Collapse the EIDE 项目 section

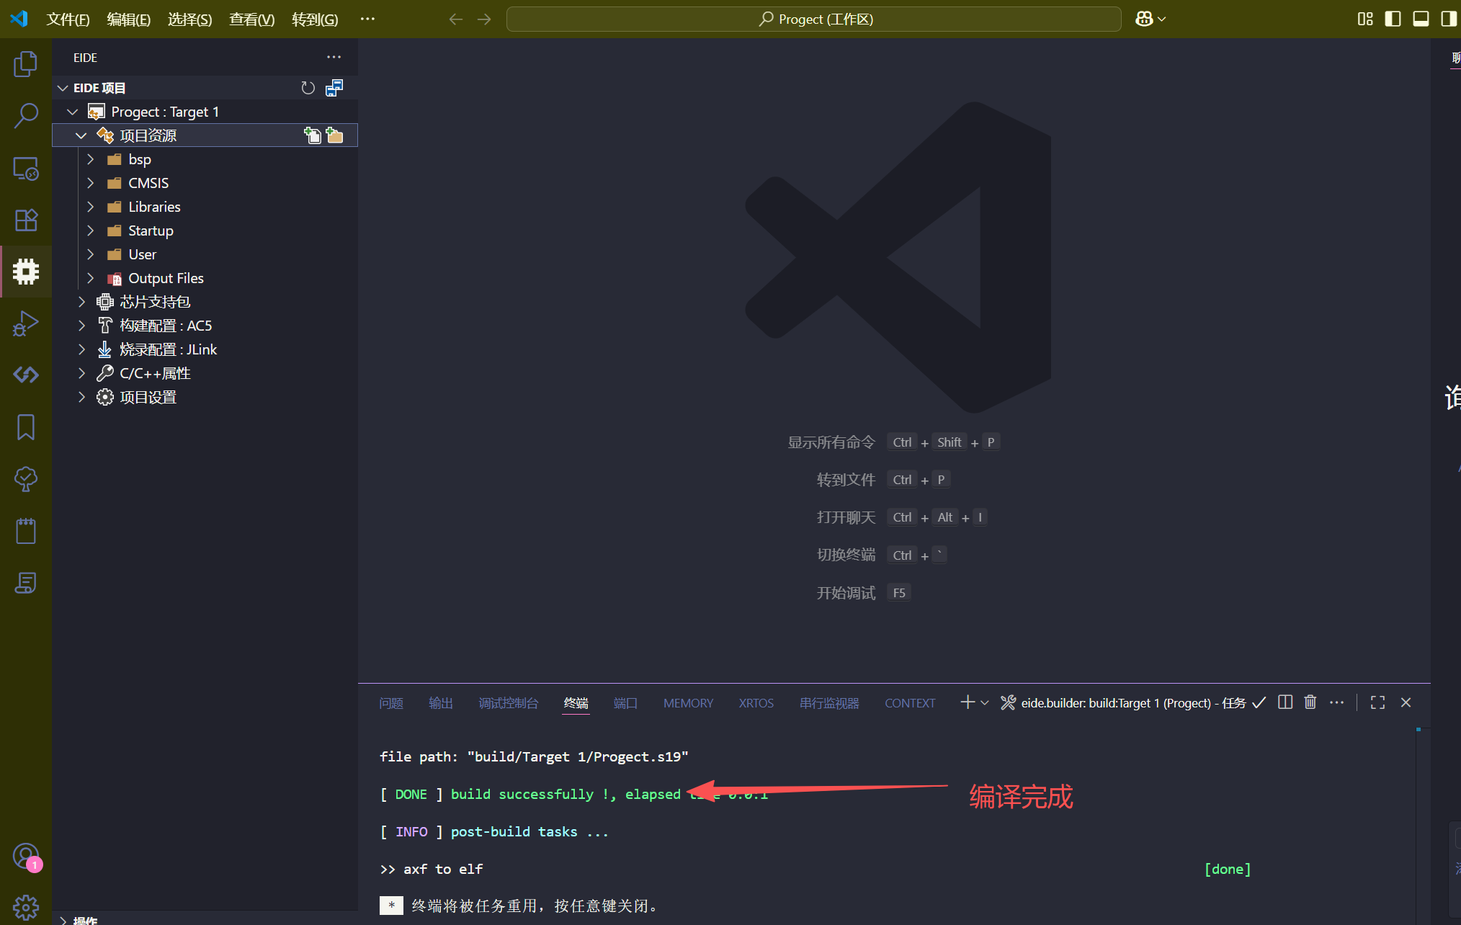pyautogui.click(x=63, y=88)
